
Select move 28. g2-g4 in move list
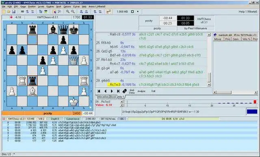coord(103,68)
